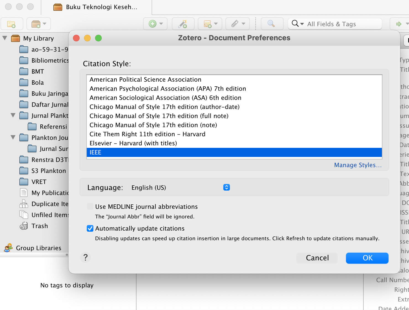Image resolution: width=409 pixels, height=310 pixels.
Task: Select Chicago 17th edition (full note) style
Action: coord(234,116)
